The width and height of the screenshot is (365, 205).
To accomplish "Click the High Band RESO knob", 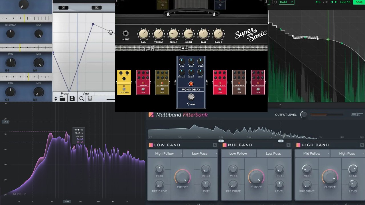I will (x=353, y=169).
